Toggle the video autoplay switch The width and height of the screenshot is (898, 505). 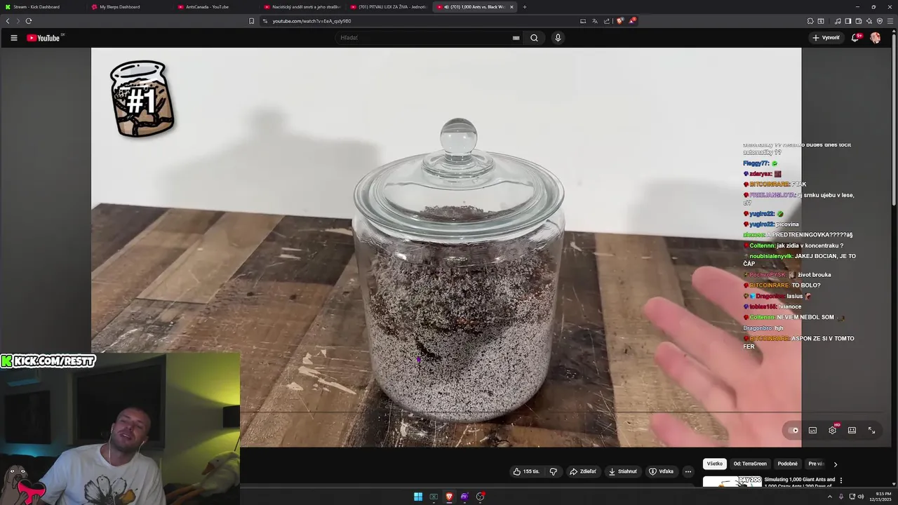click(793, 431)
